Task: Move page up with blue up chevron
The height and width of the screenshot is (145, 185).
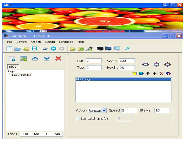Action: click(x=35, y=59)
